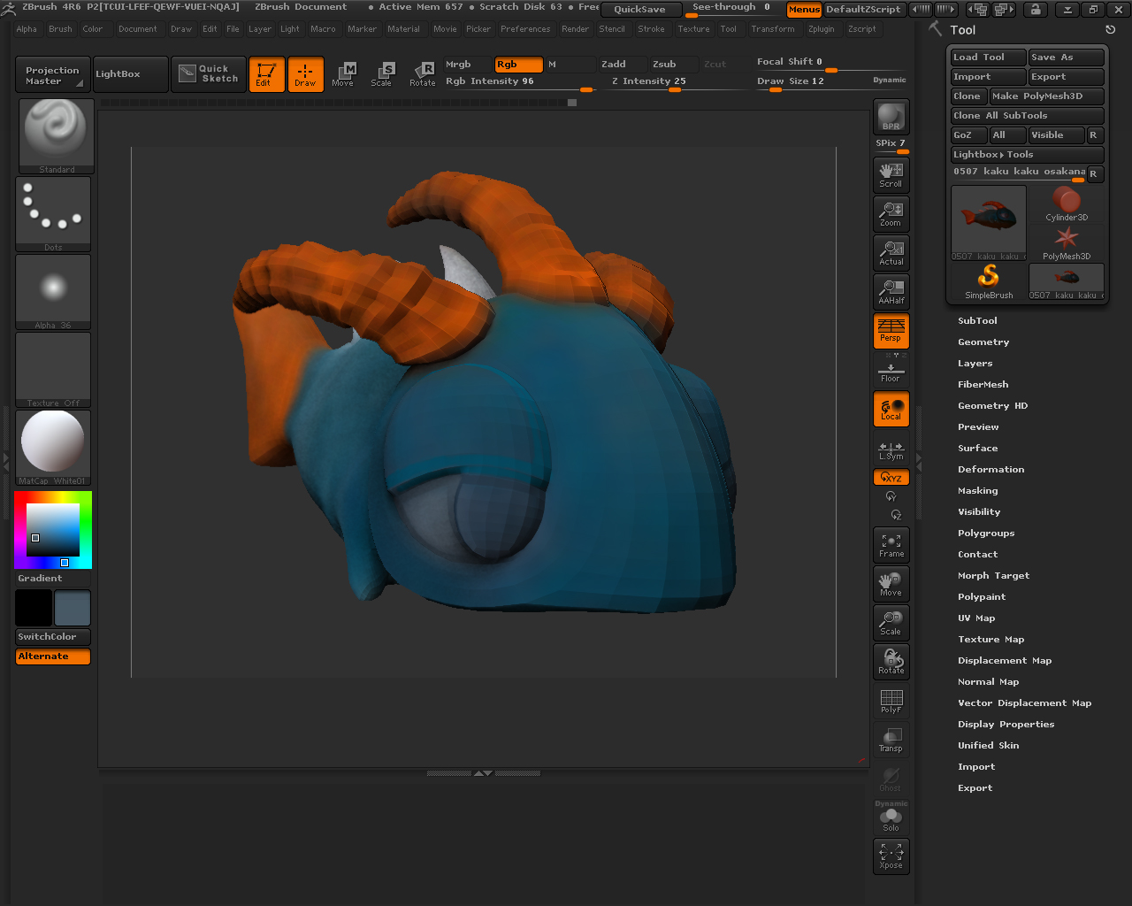
Task: Select the PolyMesh3D tool thumbnail
Action: tap(1067, 243)
